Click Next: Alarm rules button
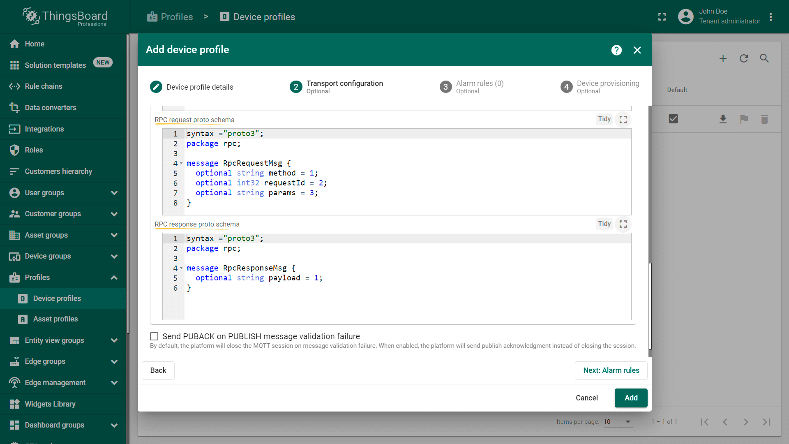 (x=611, y=370)
